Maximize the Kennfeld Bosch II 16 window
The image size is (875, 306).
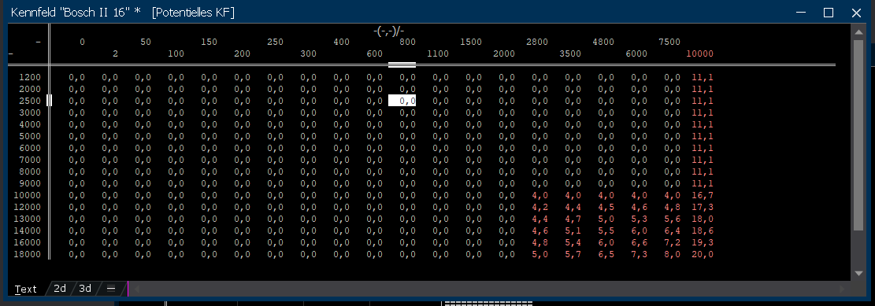coord(829,13)
